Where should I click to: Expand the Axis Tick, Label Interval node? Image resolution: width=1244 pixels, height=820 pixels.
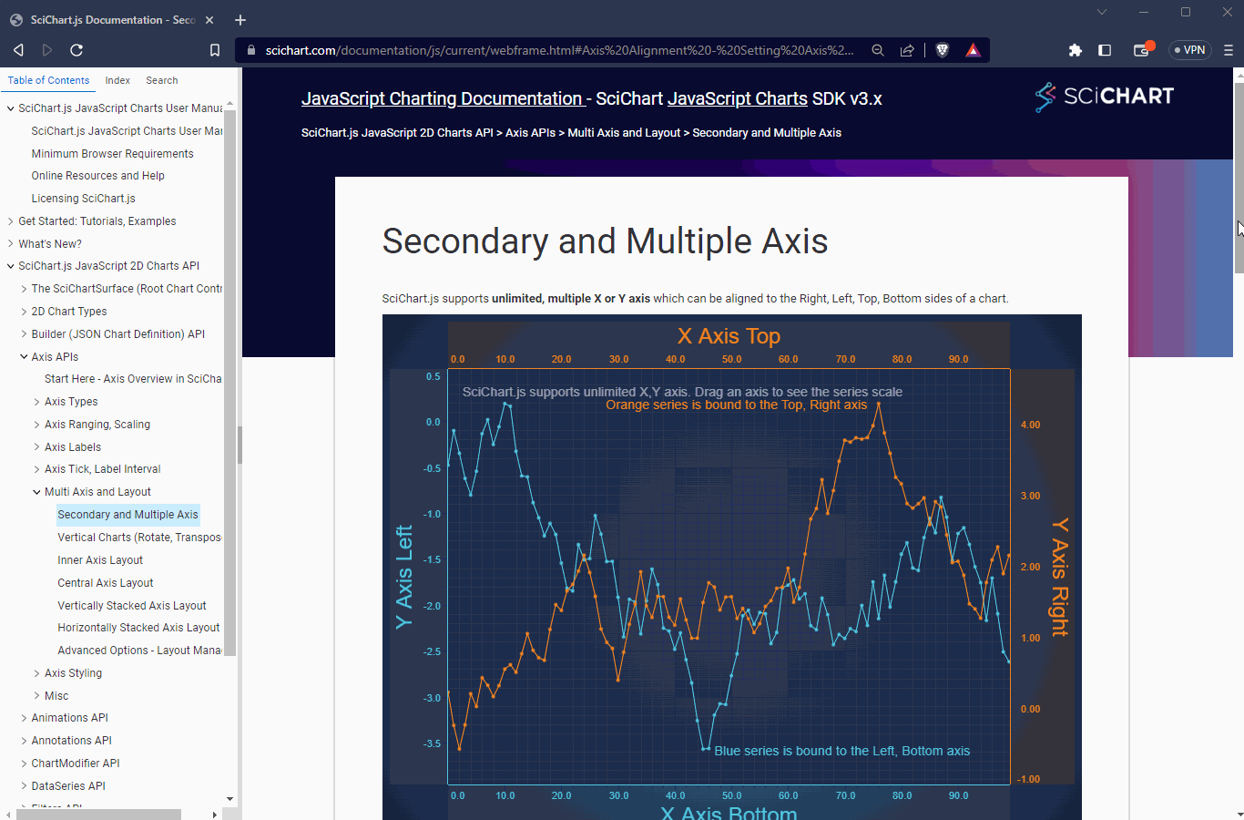36,469
